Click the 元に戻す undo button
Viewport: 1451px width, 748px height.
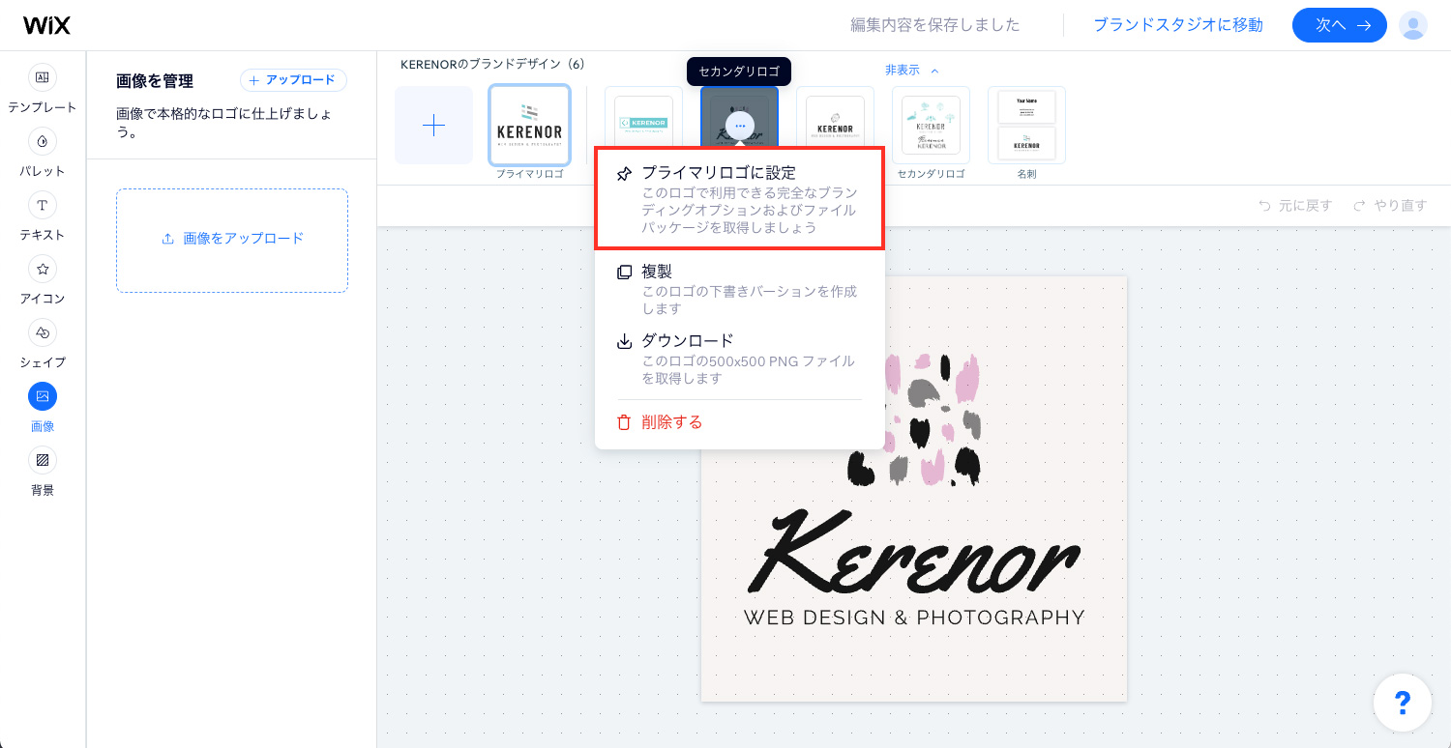tap(1294, 206)
